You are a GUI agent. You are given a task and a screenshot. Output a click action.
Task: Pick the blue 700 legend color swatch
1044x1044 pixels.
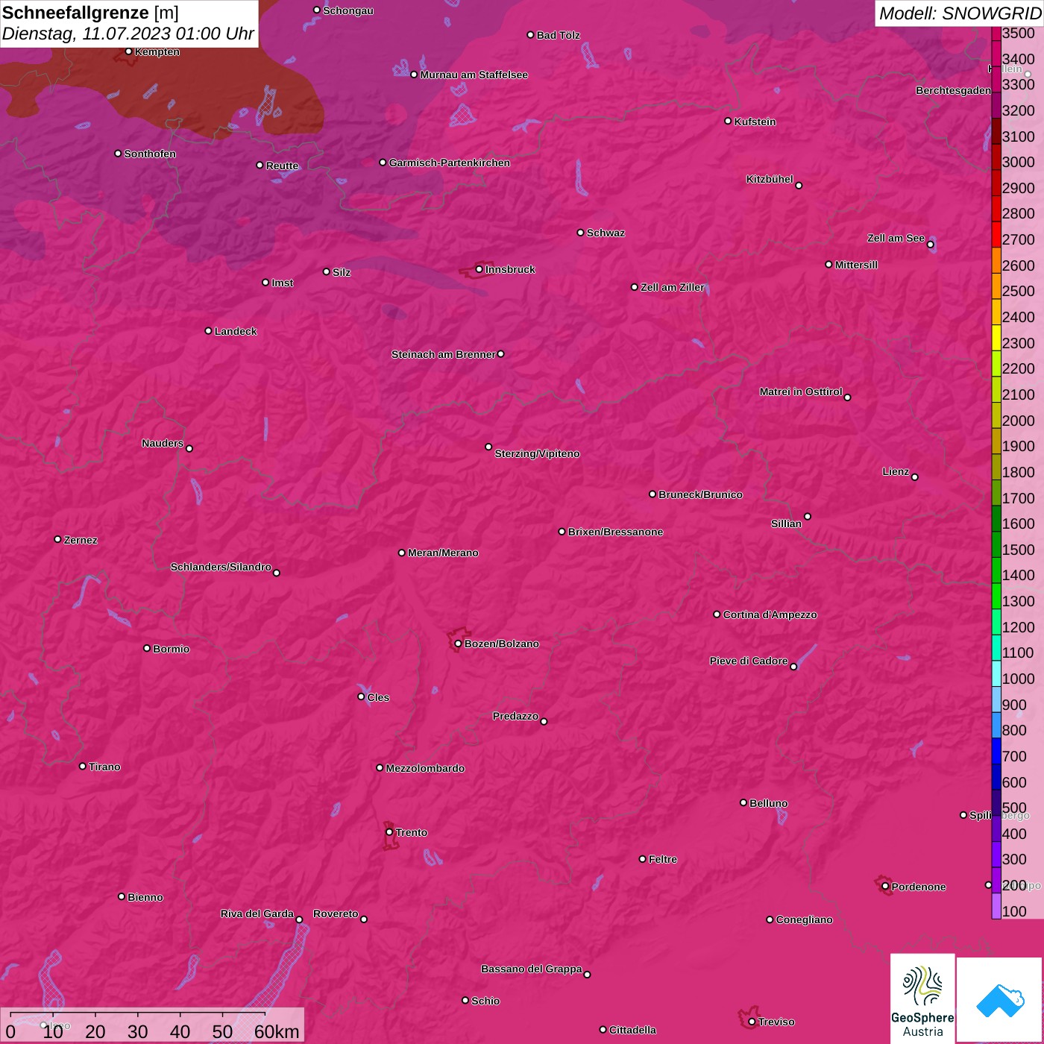996,751
